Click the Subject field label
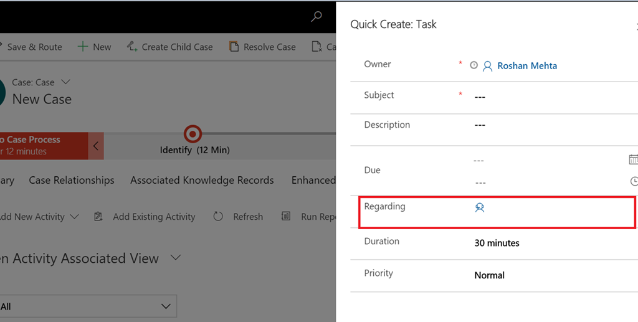 click(x=379, y=95)
